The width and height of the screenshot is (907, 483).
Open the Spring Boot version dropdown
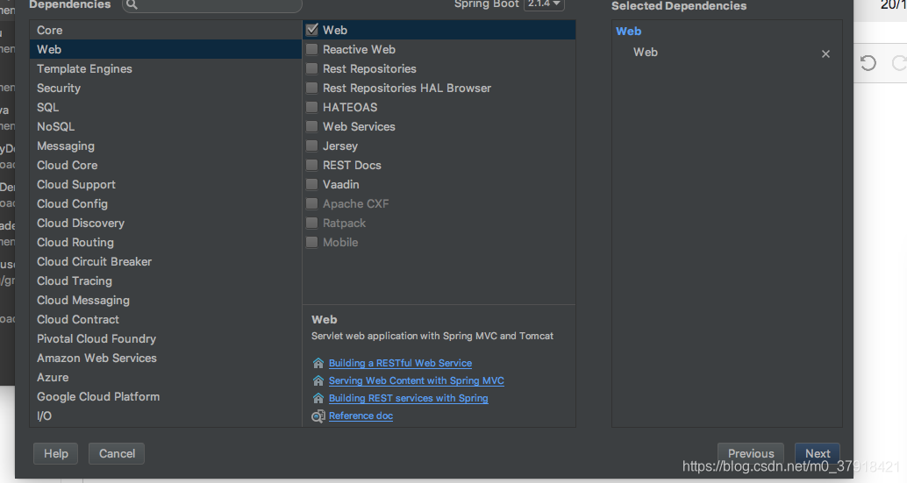tap(544, 4)
